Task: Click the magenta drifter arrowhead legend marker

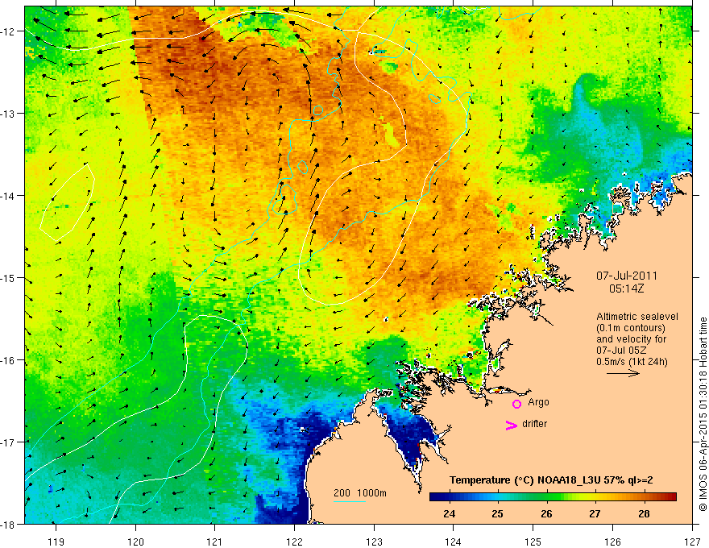Action: 512,425
